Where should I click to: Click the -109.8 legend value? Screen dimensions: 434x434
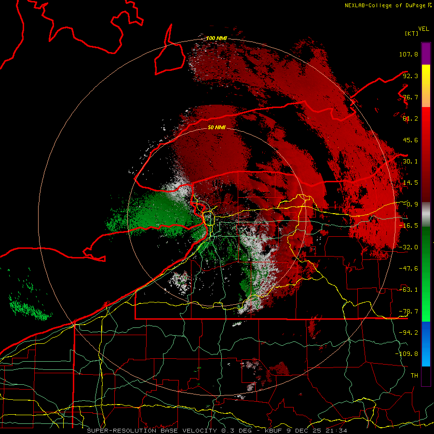coord(407,354)
